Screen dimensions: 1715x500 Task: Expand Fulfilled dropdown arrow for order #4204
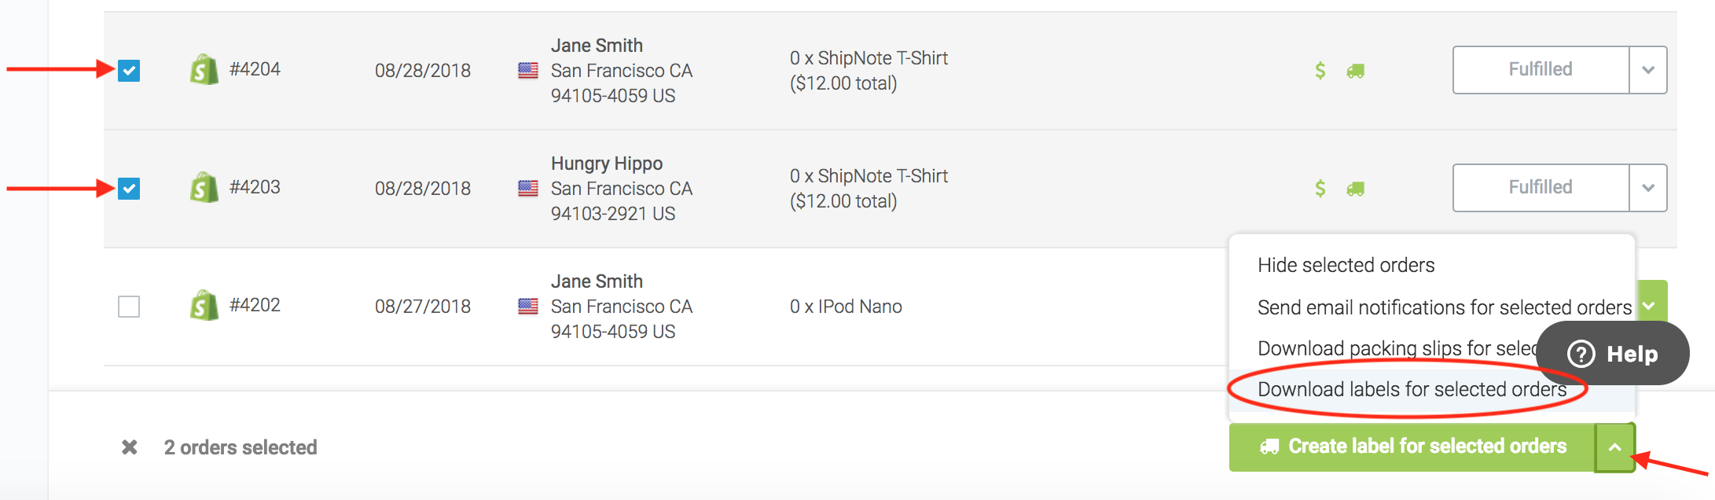tap(1648, 70)
